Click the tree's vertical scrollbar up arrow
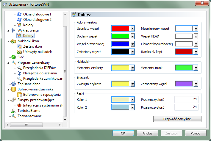Image resolution: width=211 pixels, height=141 pixels. coord(65,14)
